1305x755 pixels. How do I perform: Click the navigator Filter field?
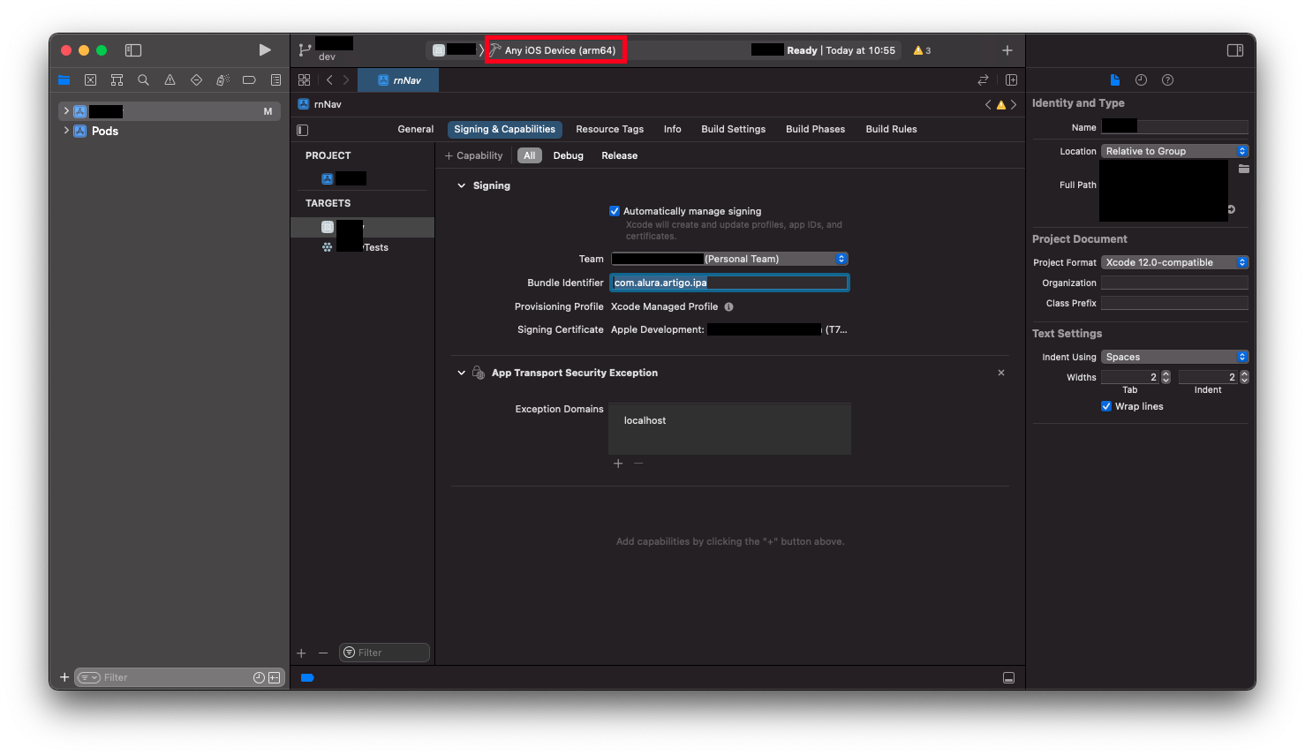click(x=178, y=677)
